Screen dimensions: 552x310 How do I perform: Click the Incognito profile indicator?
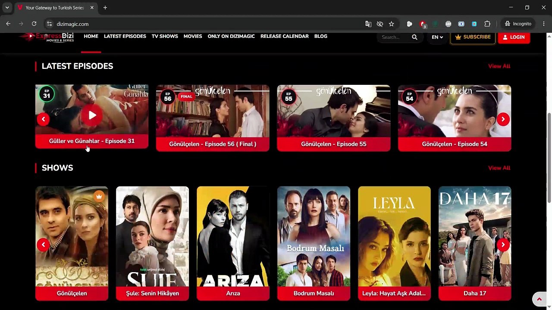click(518, 24)
